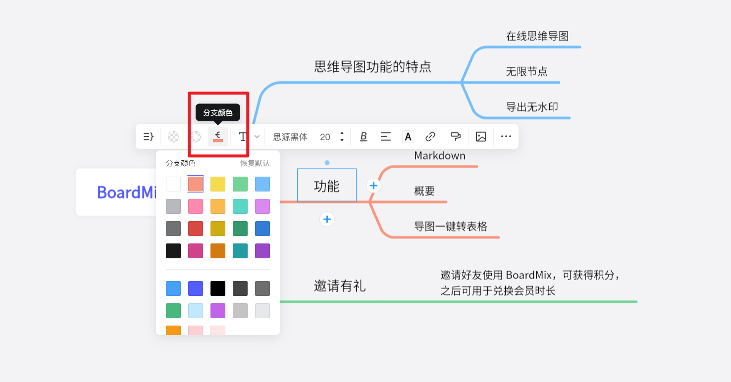Insert a hyperlink with the link icon
The image size is (731, 382).
[x=430, y=137]
